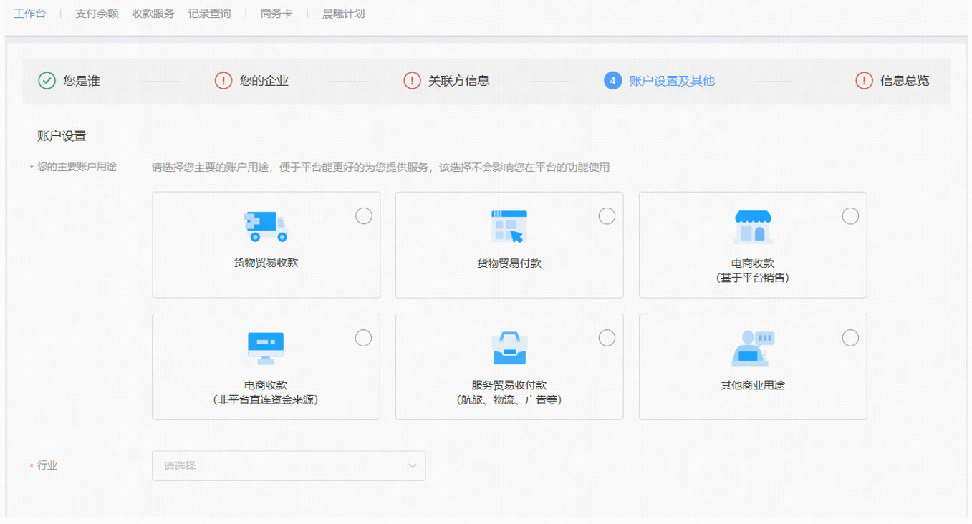The width and height of the screenshot is (972, 524).
Task: Go to 支付余额 in top navigation
Action: 97,14
